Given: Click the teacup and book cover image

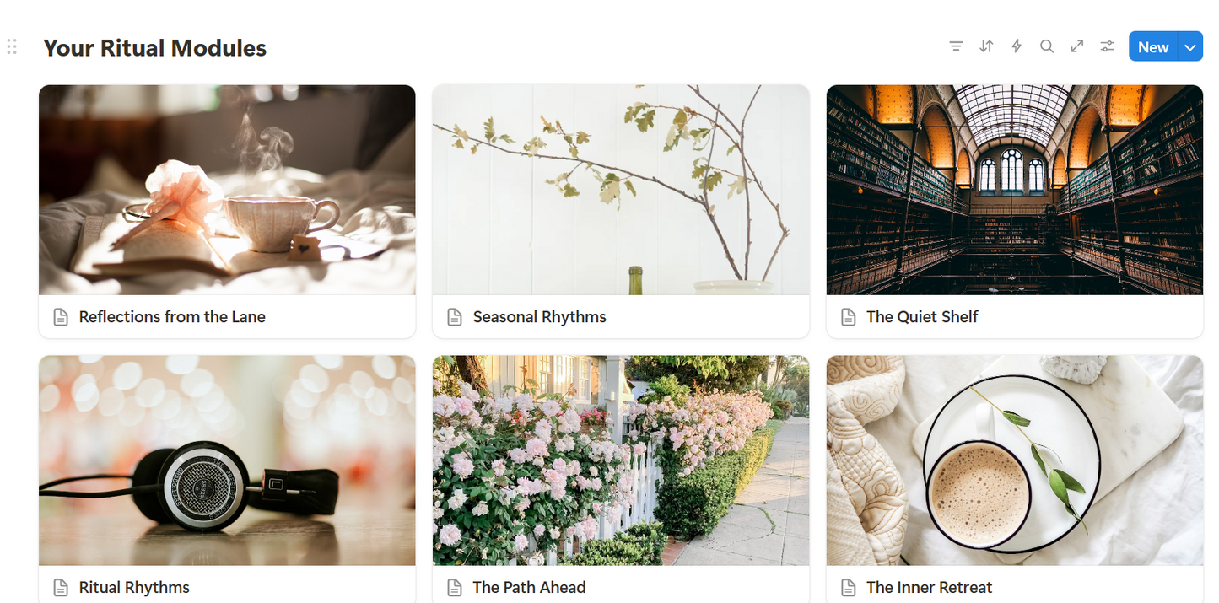Looking at the screenshot, I should 227,190.
